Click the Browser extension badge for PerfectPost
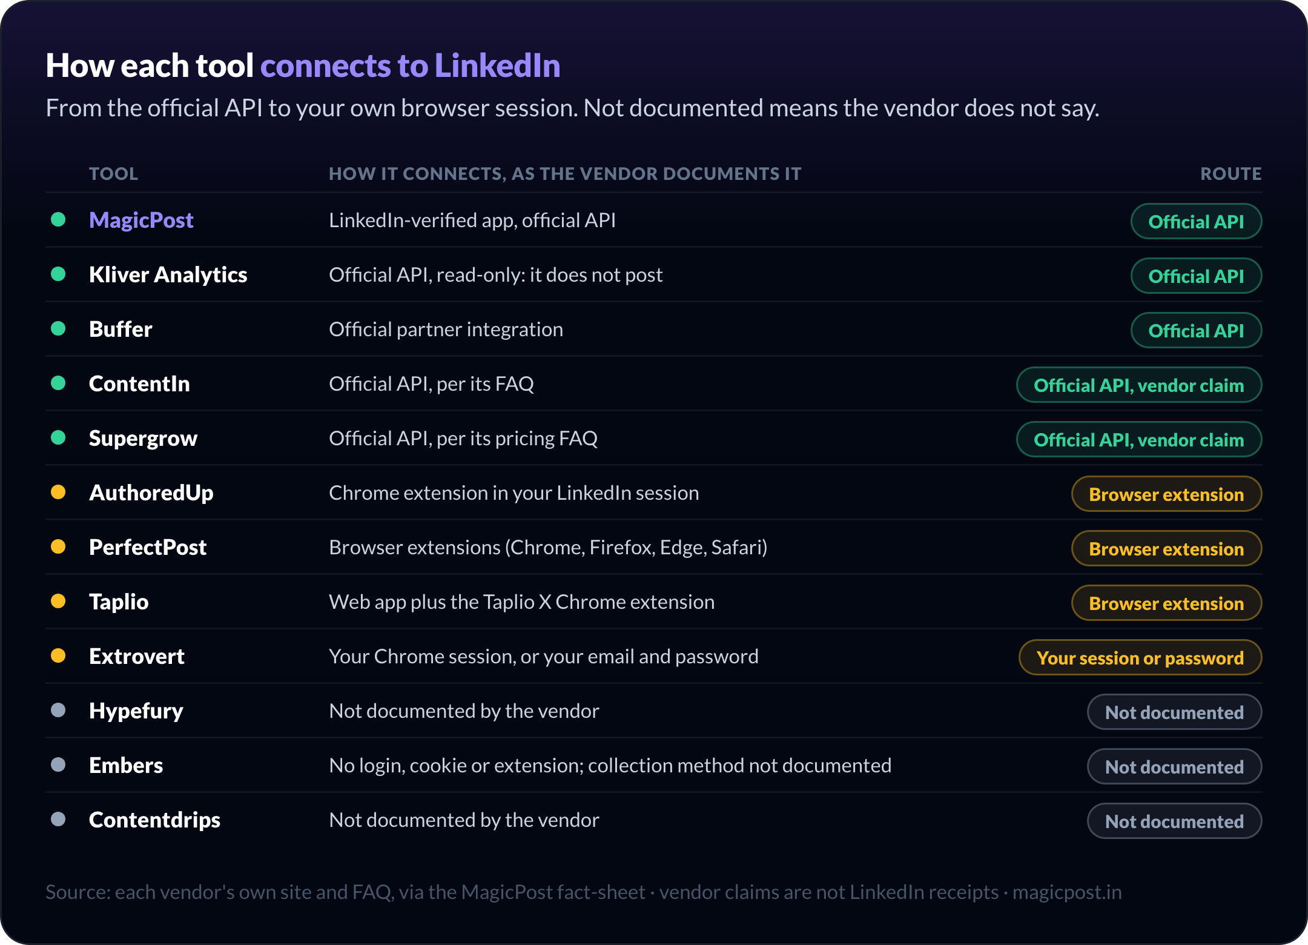The width and height of the screenshot is (1308, 945). pos(1166,548)
